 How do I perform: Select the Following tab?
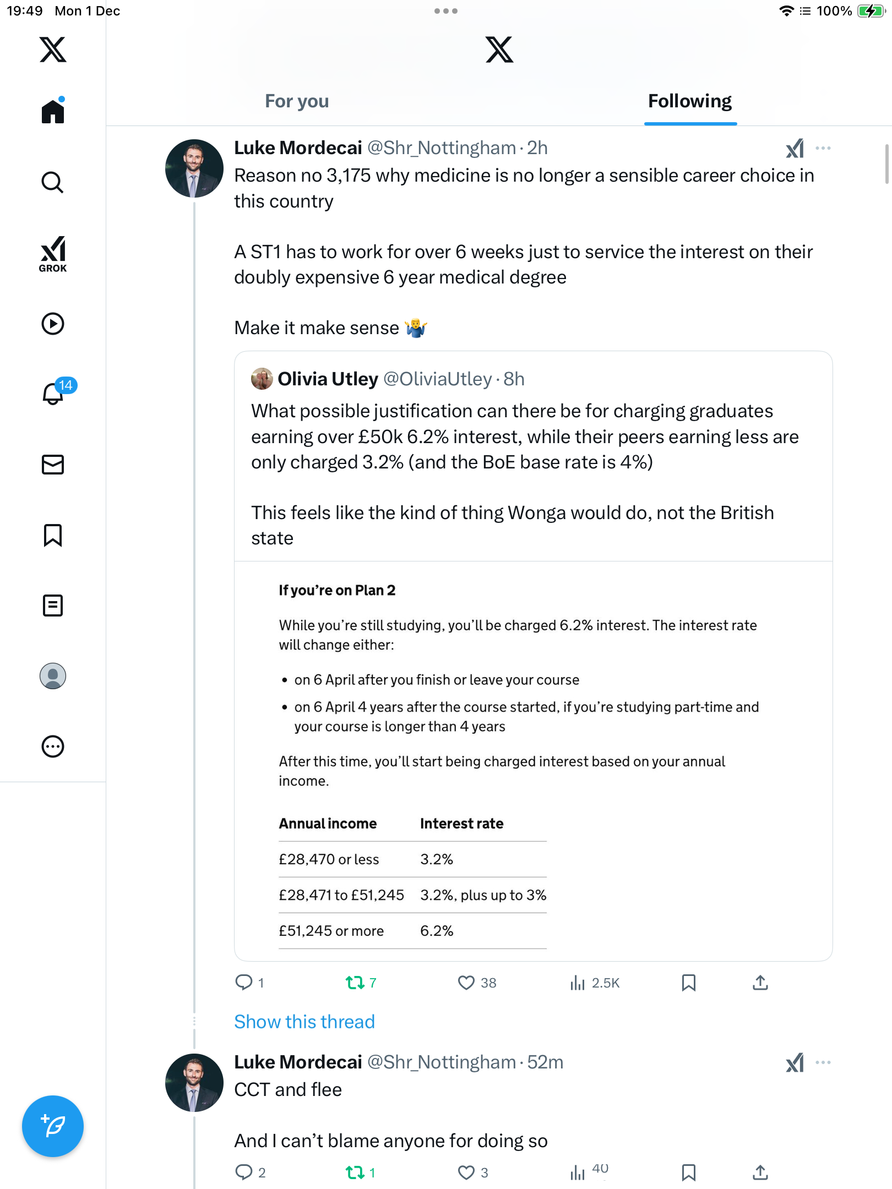(x=690, y=101)
